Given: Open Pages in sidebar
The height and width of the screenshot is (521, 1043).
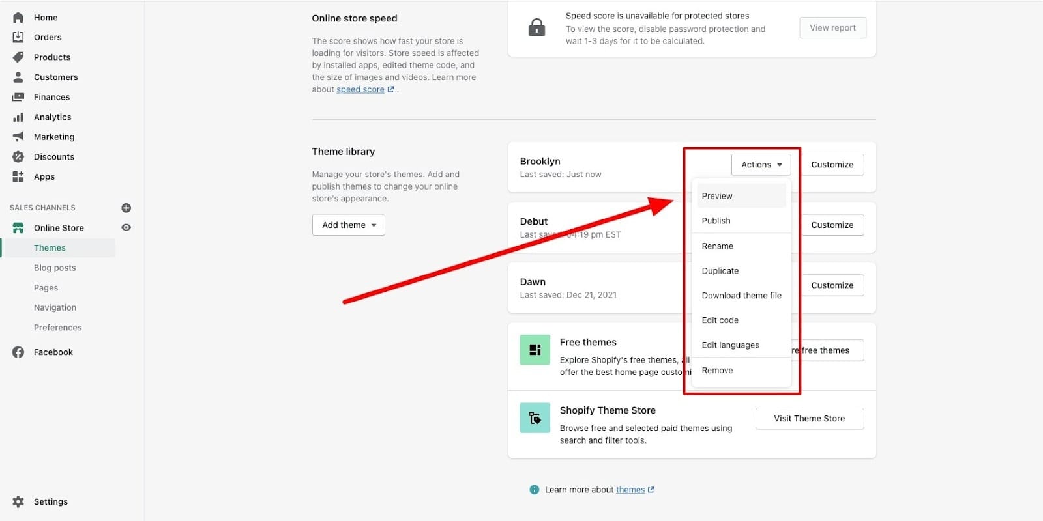Looking at the screenshot, I should (x=46, y=288).
